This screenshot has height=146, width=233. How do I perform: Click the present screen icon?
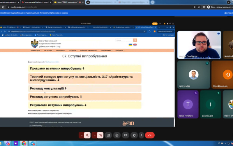108,135
